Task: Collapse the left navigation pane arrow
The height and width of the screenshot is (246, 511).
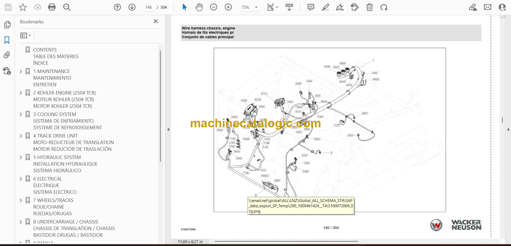Action: click(x=168, y=130)
